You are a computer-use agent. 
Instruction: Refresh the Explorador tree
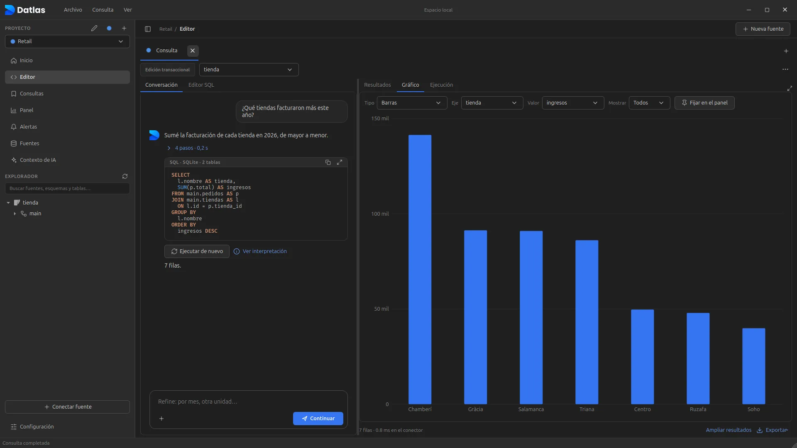pos(125,176)
